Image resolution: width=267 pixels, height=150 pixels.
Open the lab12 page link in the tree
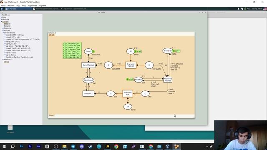click(6, 62)
